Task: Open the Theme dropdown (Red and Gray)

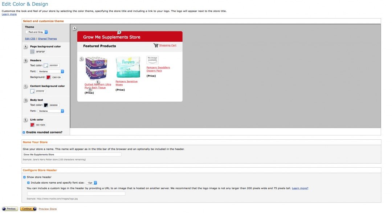Action: tap(37, 32)
